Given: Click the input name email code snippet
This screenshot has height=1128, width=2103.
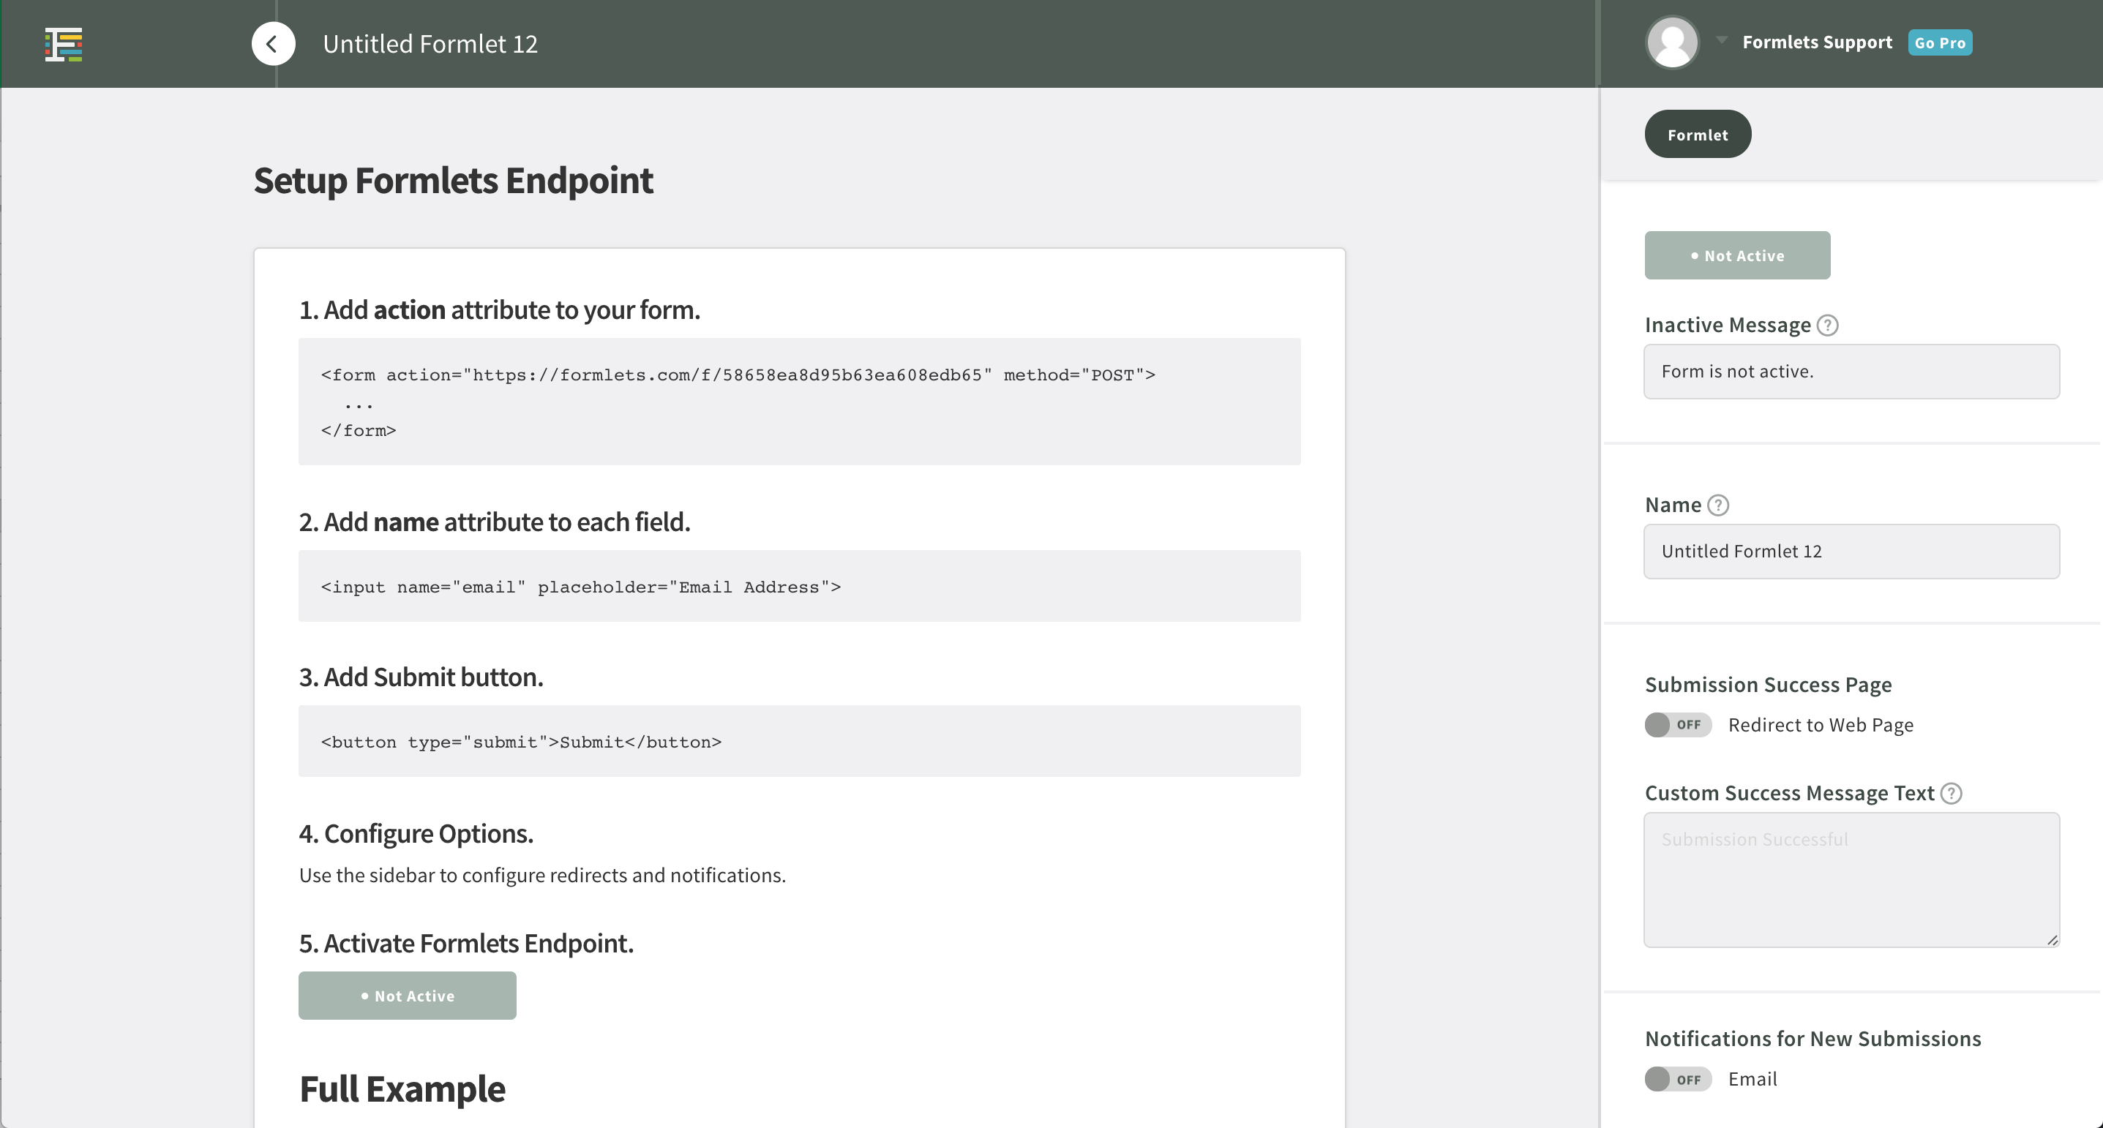Looking at the screenshot, I should coord(799,586).
